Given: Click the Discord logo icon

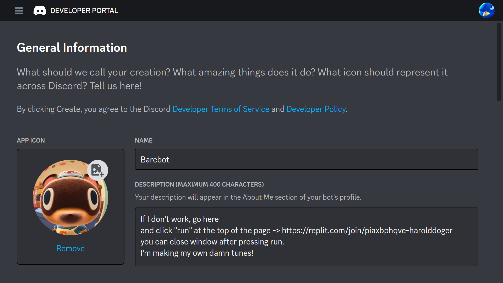Looking at the screenshot, I should click(x=40, y=11).
